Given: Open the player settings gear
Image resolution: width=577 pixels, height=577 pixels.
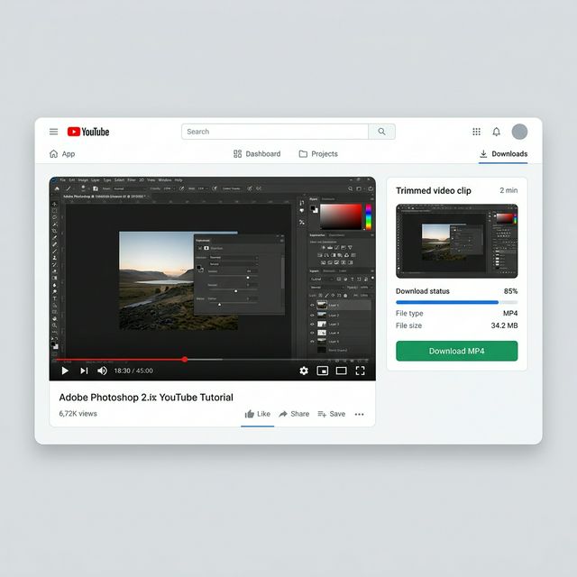Looking at the screenshot, I should point(304,371).
